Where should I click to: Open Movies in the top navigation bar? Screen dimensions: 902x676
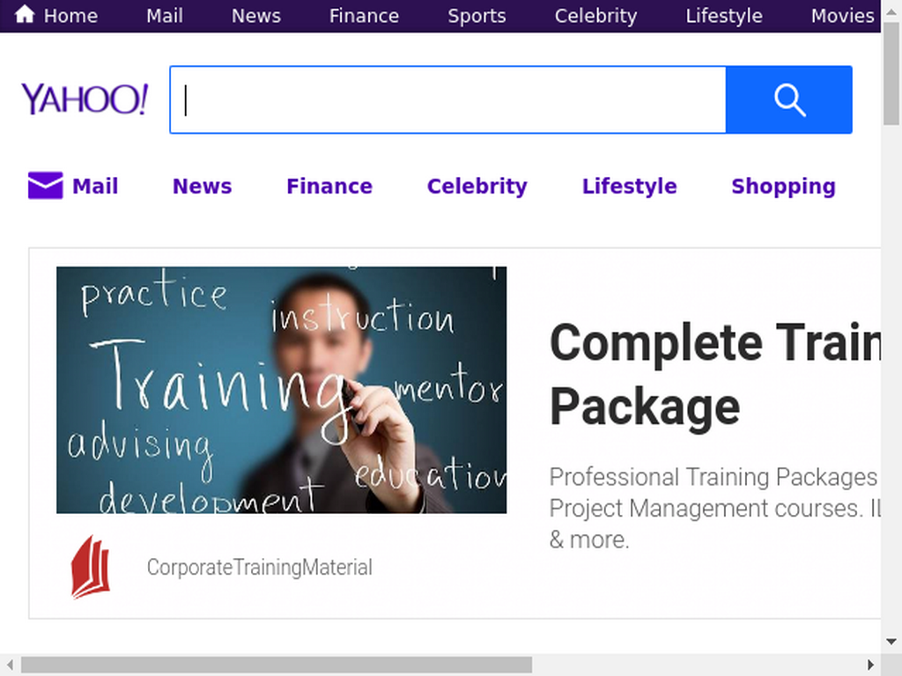coord(843,16)
